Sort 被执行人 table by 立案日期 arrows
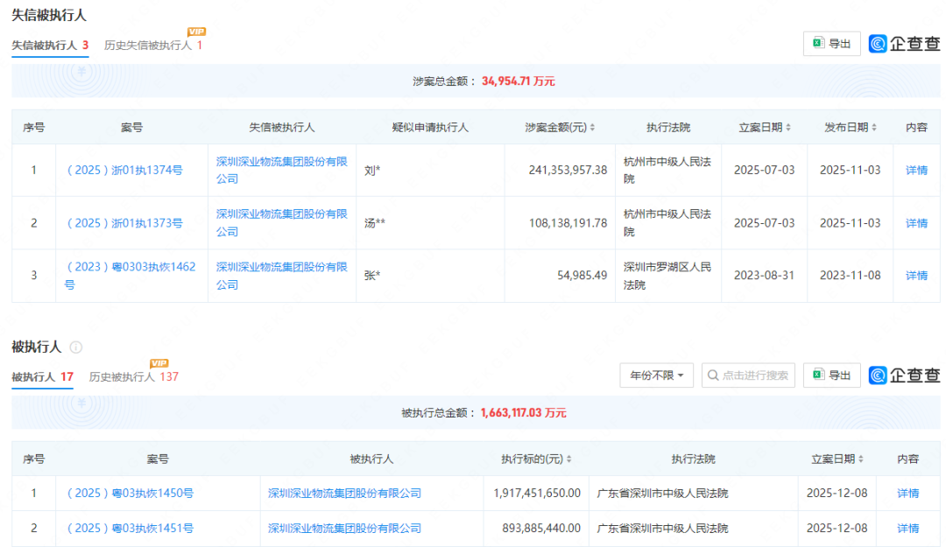946x547 pixels. (861, 459)
